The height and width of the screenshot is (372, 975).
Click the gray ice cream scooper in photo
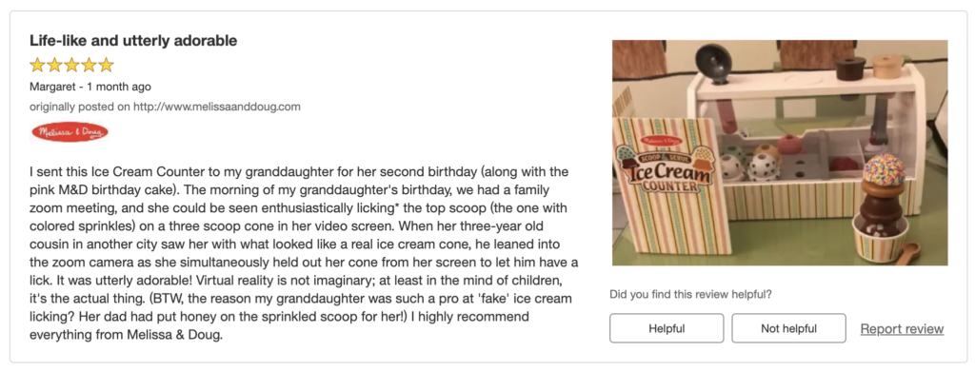pyautogui.click(x=715, y=64)
